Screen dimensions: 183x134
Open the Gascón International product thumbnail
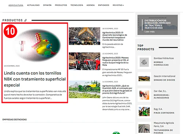point(144,79)
